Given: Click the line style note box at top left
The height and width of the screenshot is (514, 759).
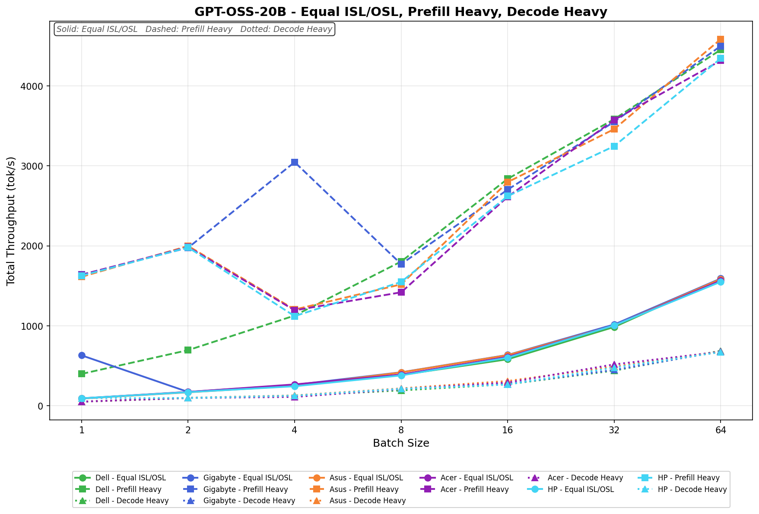Looking at the screenshot, I should (194, 29).
